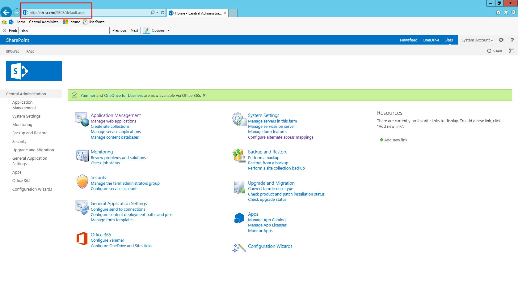
Task: Click the Application Management section icon
Action: point(82,119)
